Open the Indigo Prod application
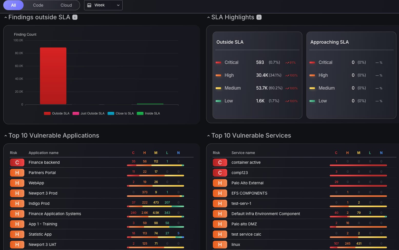This screenshot has width=399, height=250. (39, 204)
